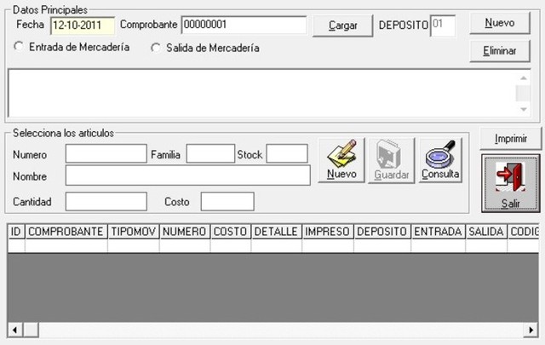Click the Nombre input field
This screenshot has height=345, width=545.
coord(187,175)
